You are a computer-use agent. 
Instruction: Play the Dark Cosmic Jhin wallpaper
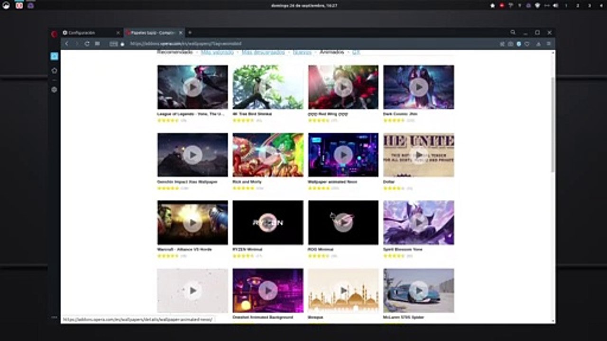click(419, 87)
